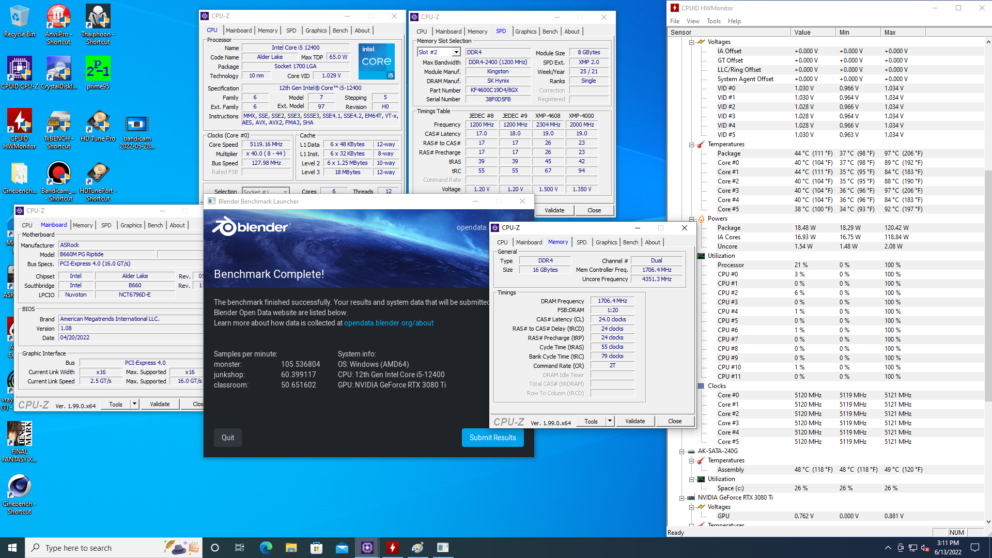The image size is (992, 558).
Task: Collapse first Temperatures node in HWMonitor
Action: coord(691,145)
